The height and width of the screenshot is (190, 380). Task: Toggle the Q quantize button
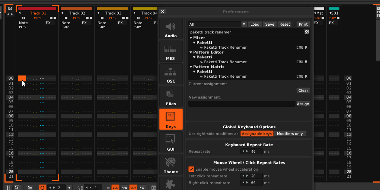42,187
